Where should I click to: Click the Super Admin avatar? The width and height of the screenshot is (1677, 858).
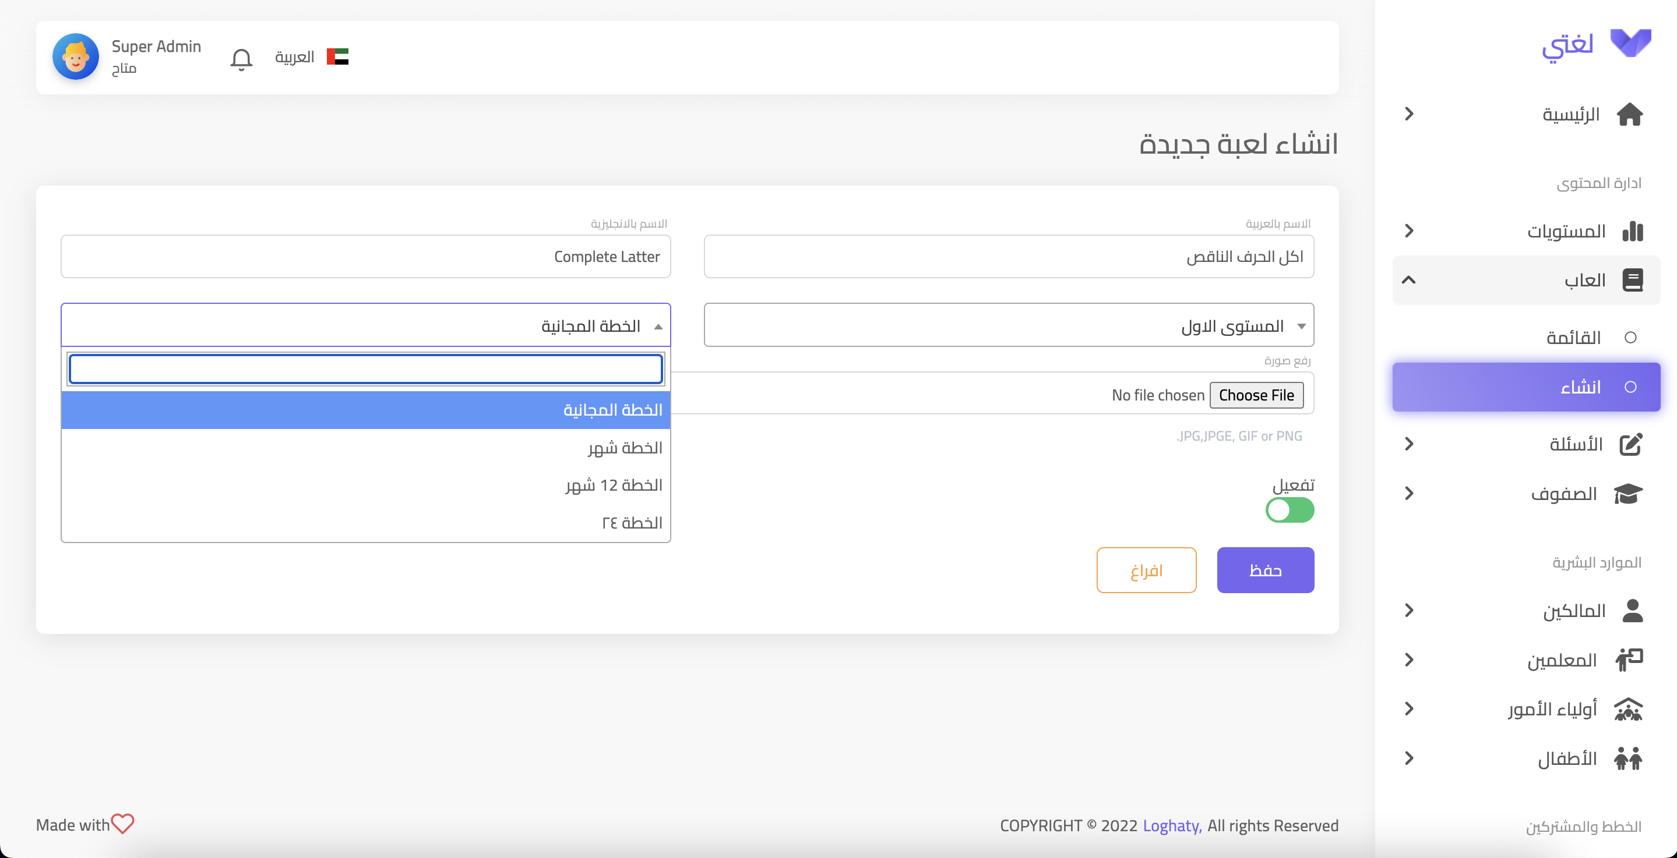click(76, 57)
